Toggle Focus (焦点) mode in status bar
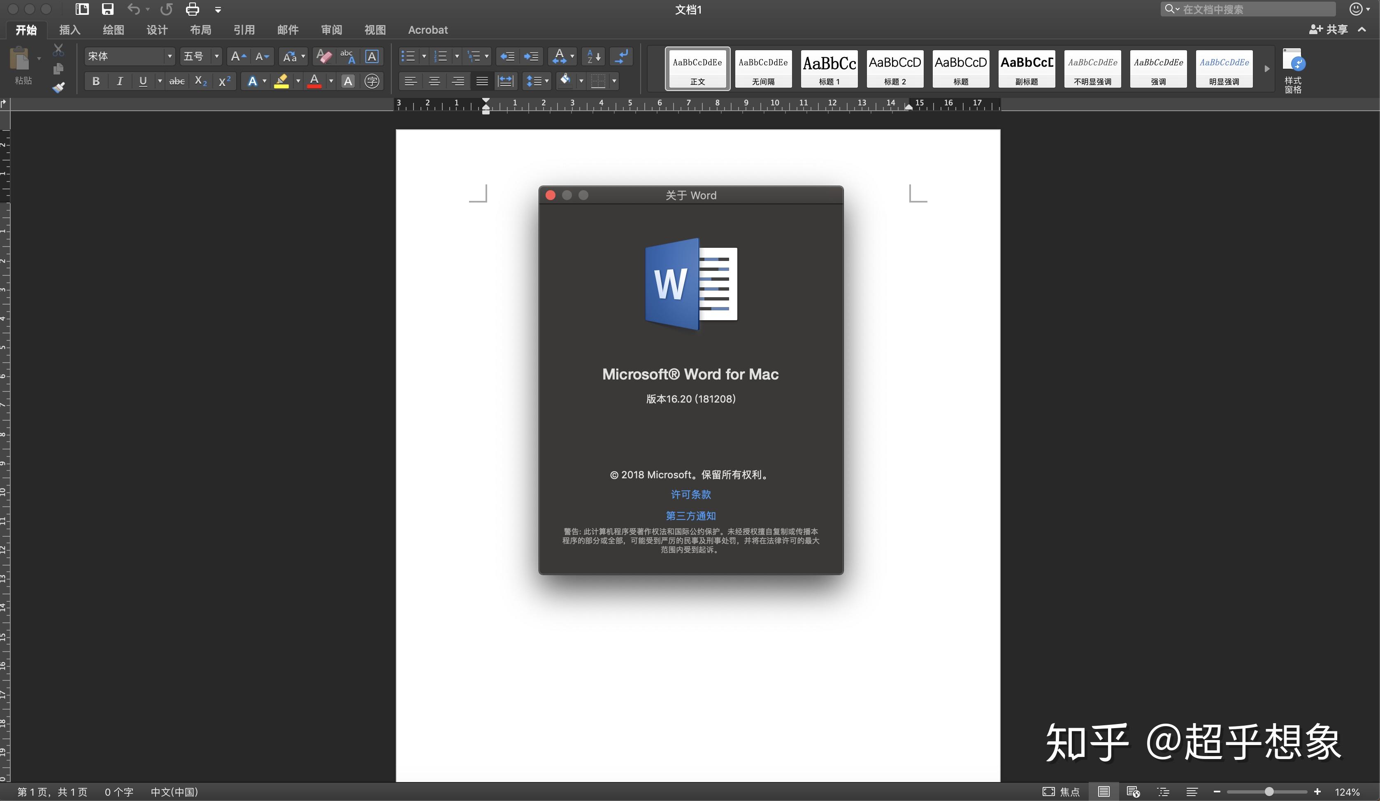The image size is (1380, 801). coord(1061,792)
